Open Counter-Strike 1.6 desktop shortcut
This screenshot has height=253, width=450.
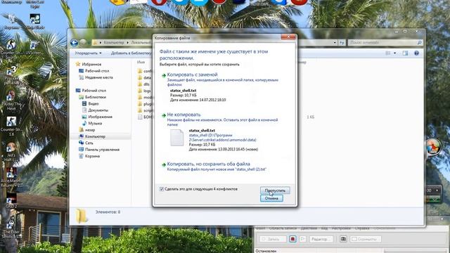(11, 126)
